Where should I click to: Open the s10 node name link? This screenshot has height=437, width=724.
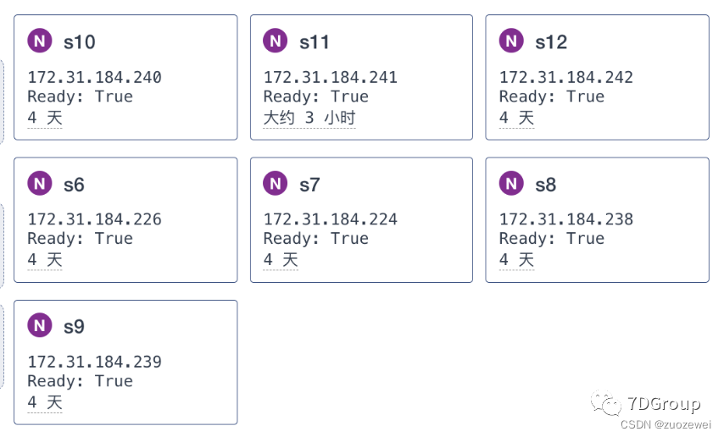click(79, 41)
